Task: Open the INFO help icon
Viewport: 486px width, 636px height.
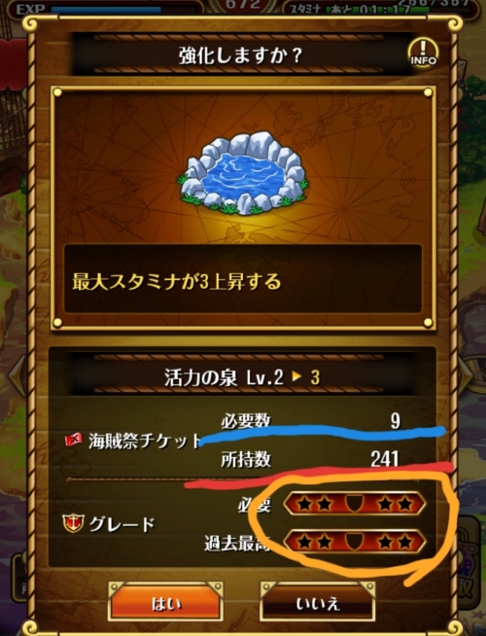Action: click(x=423, y=53)
